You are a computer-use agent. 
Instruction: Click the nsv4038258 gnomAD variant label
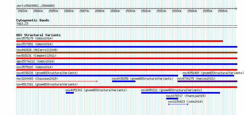click(x=143, y=79)
